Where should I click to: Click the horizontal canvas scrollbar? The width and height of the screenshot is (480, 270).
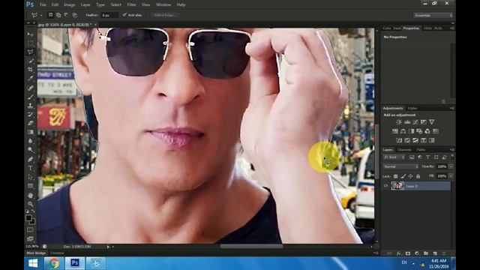[251, 247]
